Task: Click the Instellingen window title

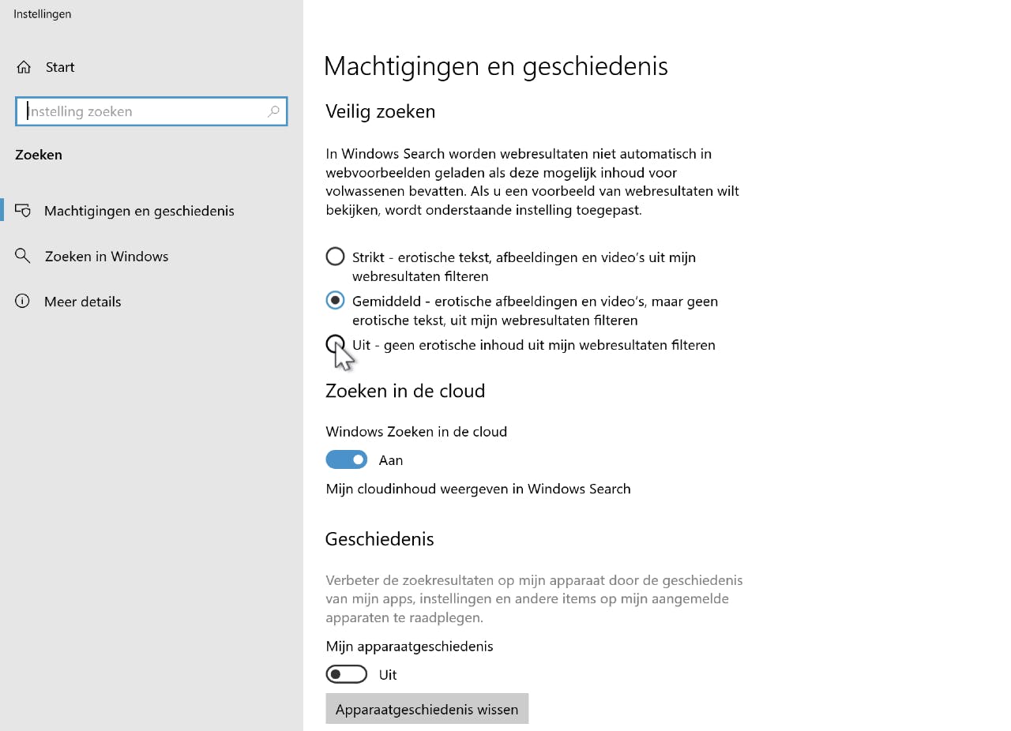Action: point(43,13)
